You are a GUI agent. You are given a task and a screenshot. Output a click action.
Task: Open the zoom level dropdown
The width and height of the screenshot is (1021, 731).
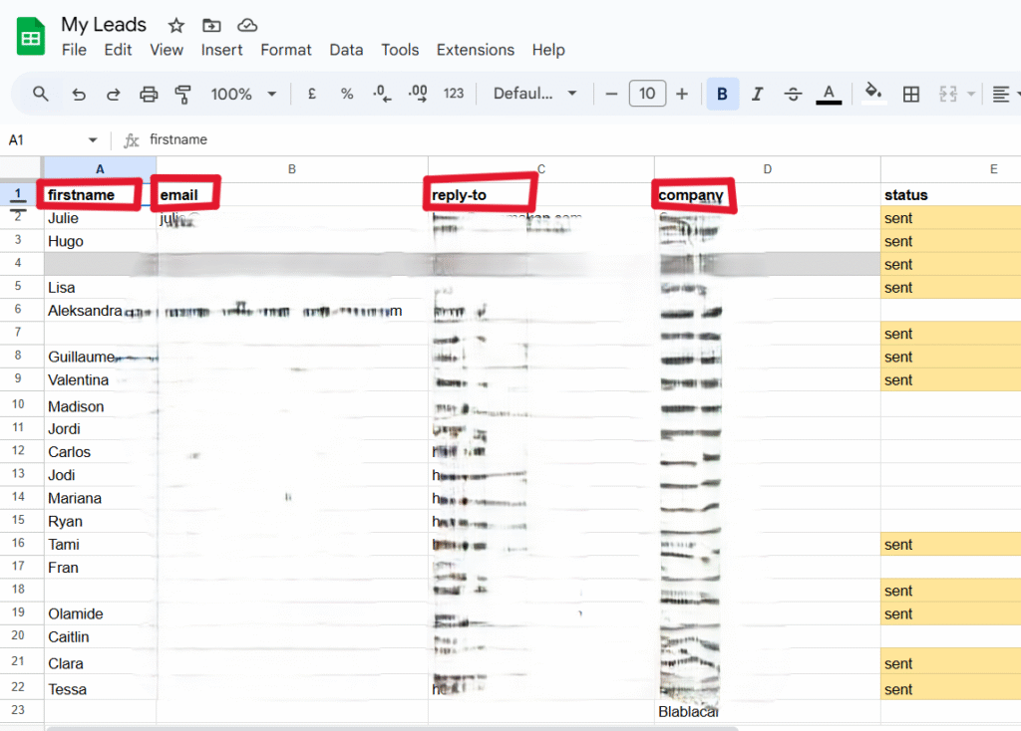(x=241, y=93)
